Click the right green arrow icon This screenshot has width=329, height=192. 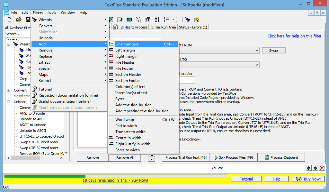pos(316,168)
